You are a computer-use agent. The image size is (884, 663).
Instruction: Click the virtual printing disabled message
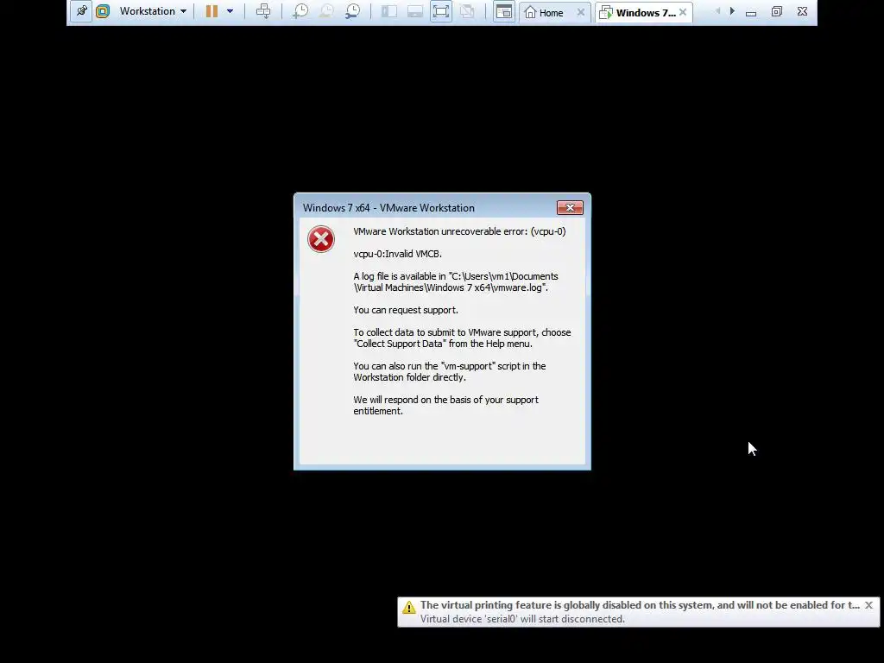[640, 605]
